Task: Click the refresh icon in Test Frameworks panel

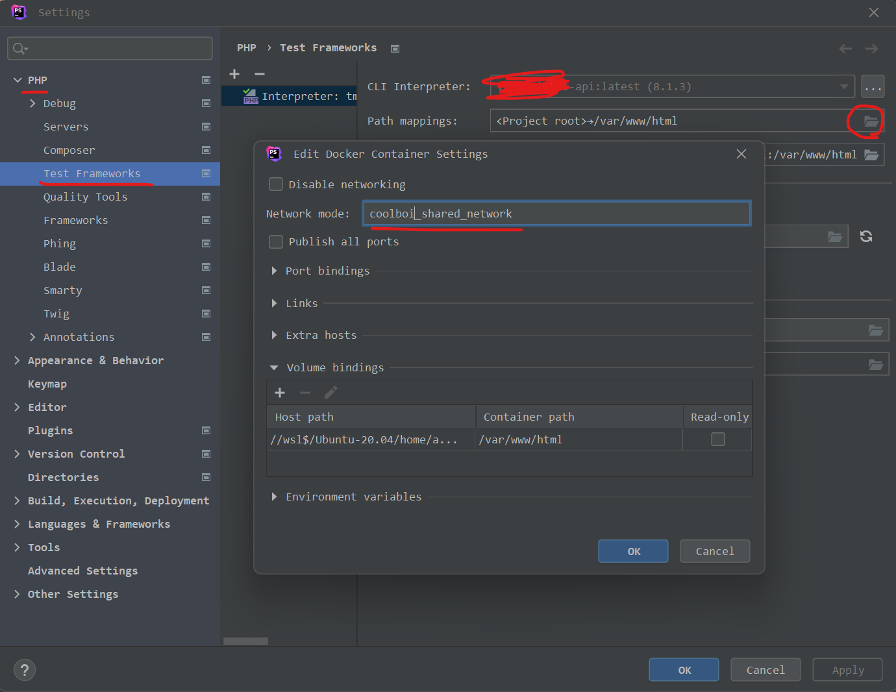Action: [866, 236]
